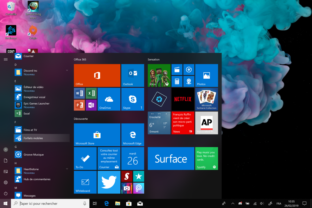Open Excel in the app list
Viewport: 312px width, 208px height.
click(42, 113)
